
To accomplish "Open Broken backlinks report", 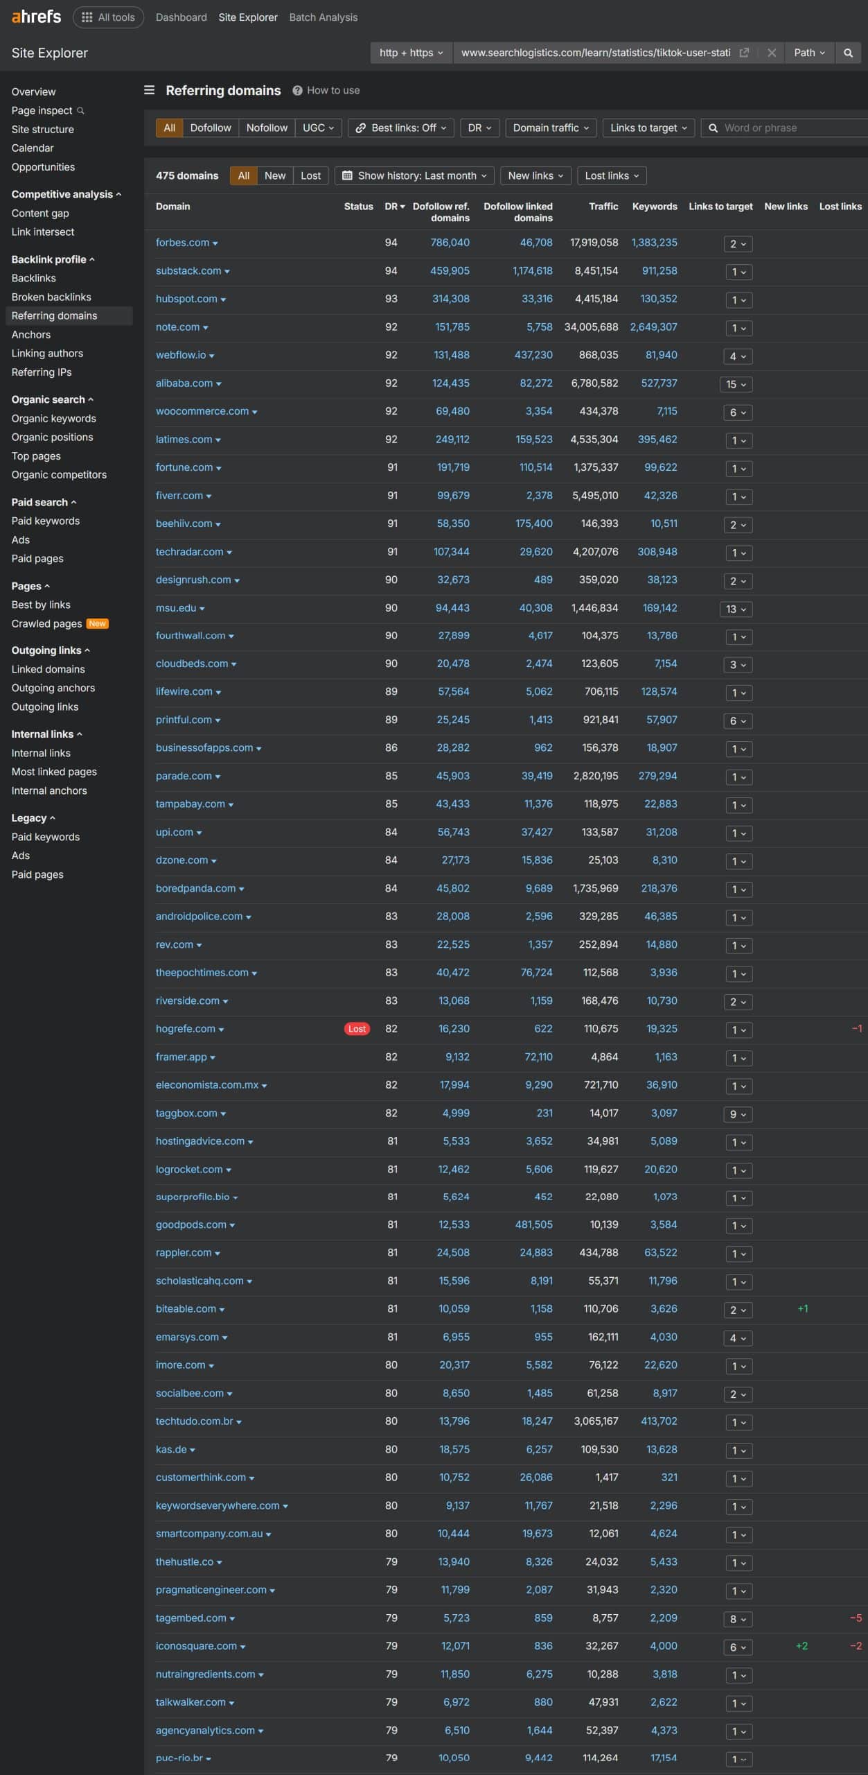I will pyautogui.click(x=51, y=297).
